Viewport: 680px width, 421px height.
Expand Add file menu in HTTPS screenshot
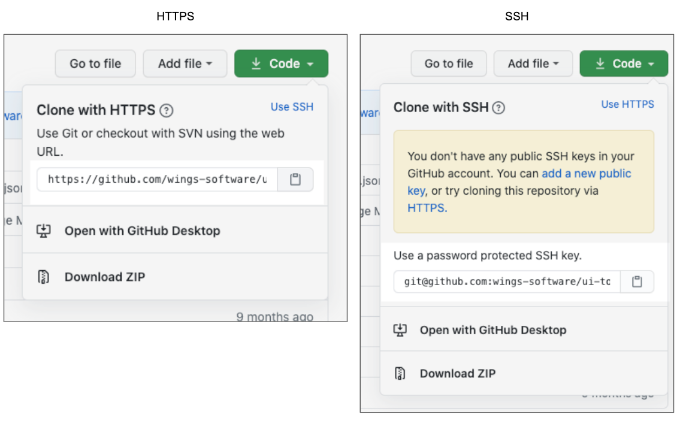point(185,63)
